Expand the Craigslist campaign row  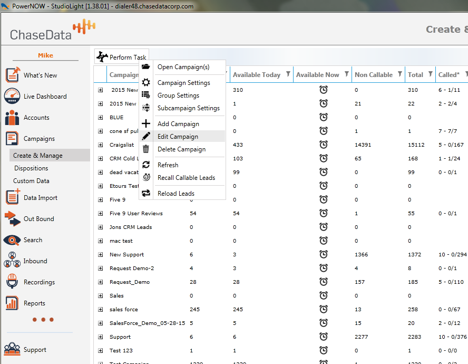(101, 145)
